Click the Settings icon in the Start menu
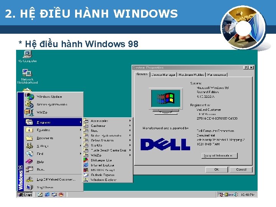276x207 pixels. pos(29,146)
